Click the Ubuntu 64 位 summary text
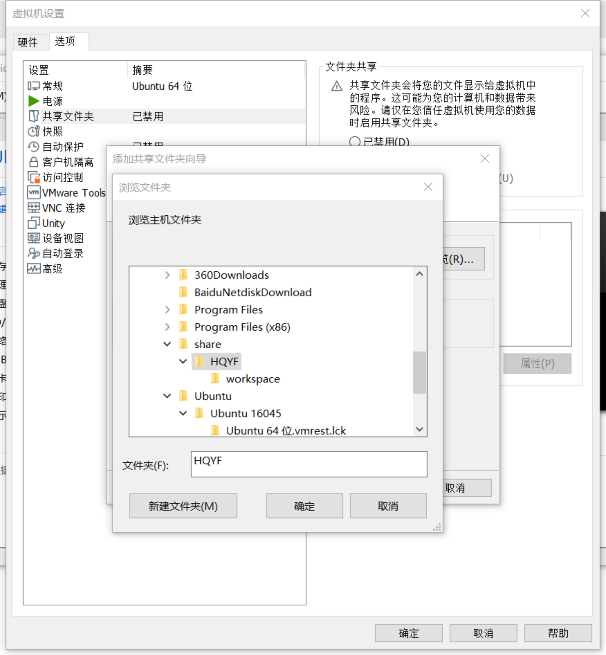This screenshot has width=606, height=655. tap(162, 86)
